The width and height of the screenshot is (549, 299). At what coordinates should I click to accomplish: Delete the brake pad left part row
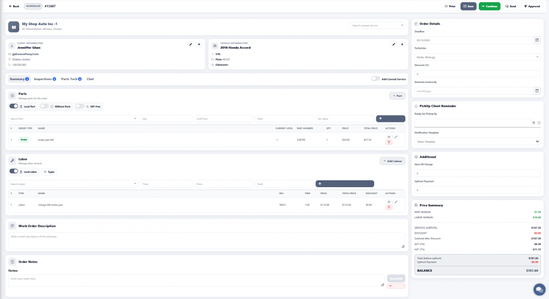389,142
